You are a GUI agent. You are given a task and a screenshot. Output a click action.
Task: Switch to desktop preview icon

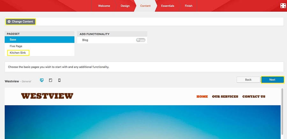(x=42, y=80)
